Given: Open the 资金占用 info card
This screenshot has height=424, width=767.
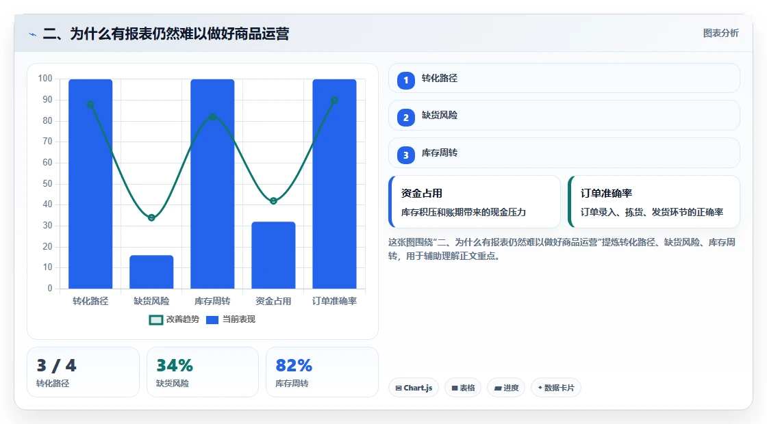Looking at the screenshot, I should tap(475, 202).
